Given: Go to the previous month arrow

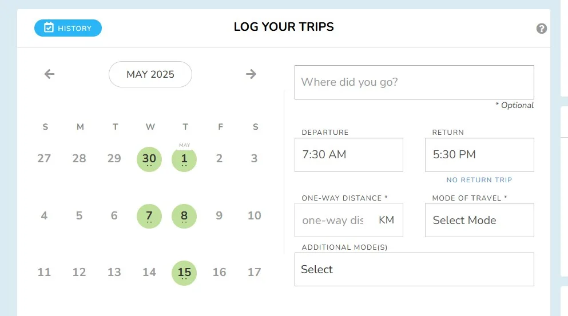Looking at the screenshot, I should (49, 74).
